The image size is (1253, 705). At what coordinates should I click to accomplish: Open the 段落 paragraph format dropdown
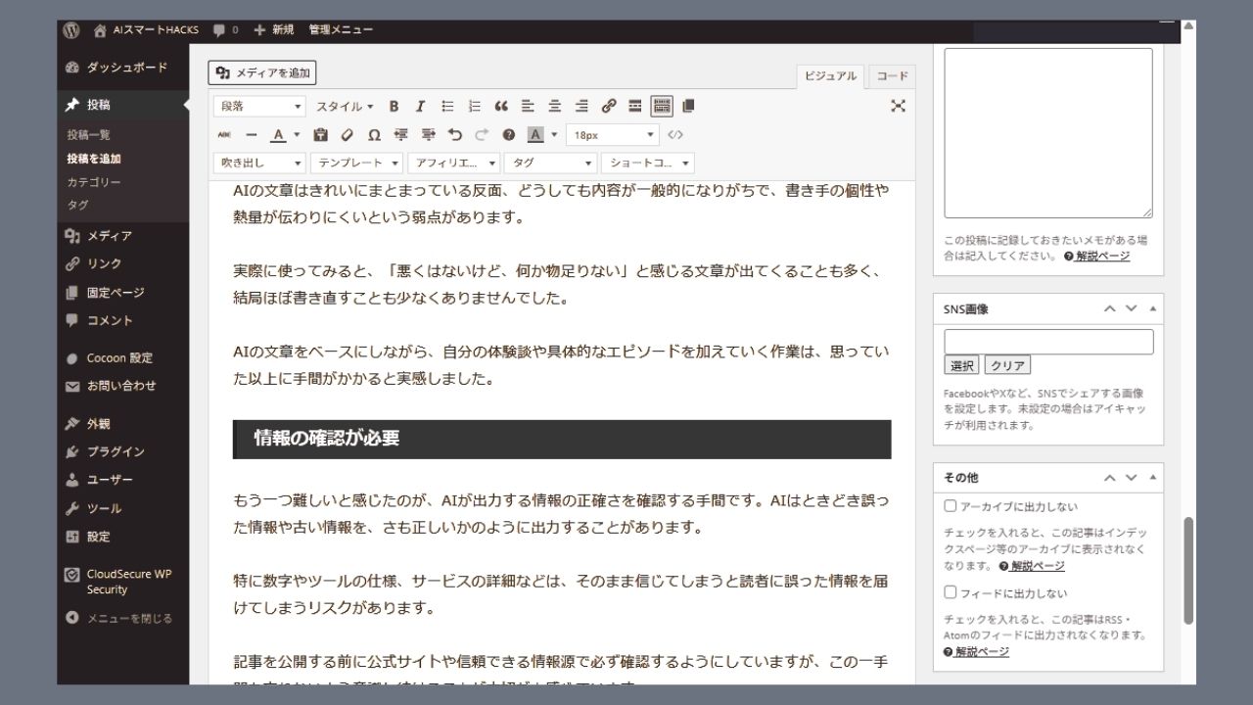(x=258, y=105)
